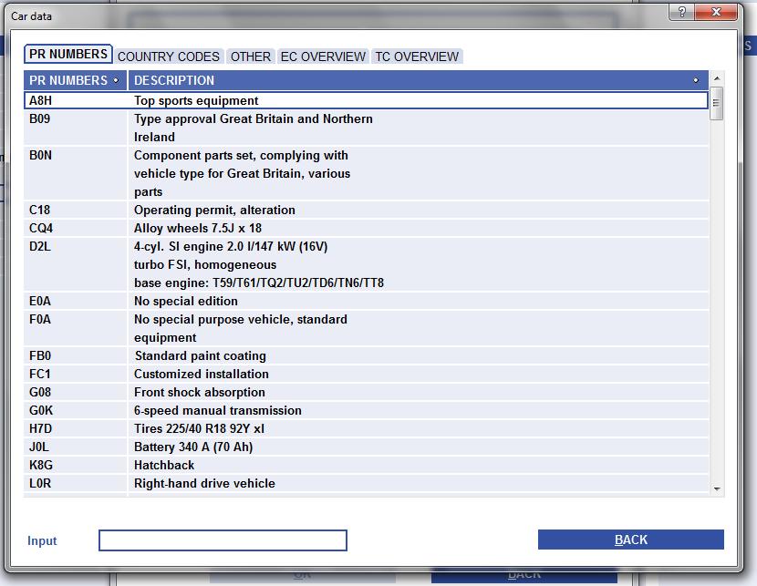This screenshot has height=586, width=757.
Task: Open the TC OVERVIEW tab
Action: pos(417,57)
